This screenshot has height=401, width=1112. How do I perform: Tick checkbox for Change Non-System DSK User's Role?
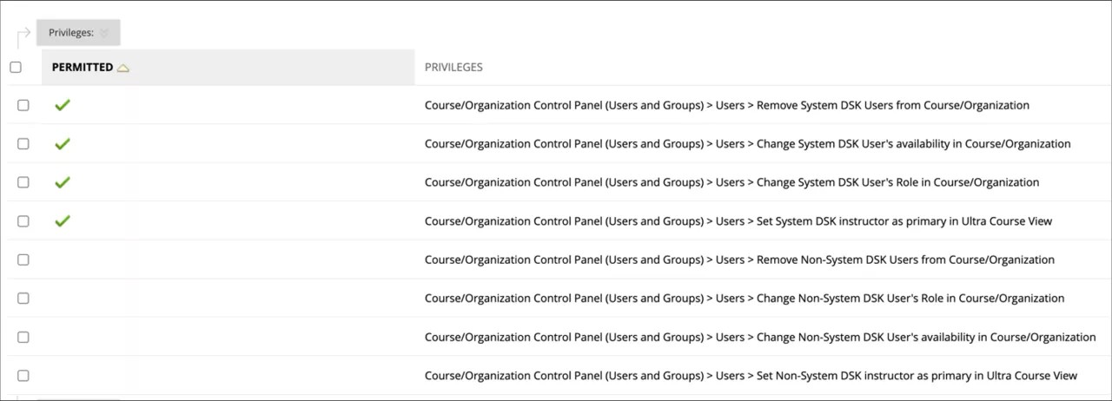[23, 298]
